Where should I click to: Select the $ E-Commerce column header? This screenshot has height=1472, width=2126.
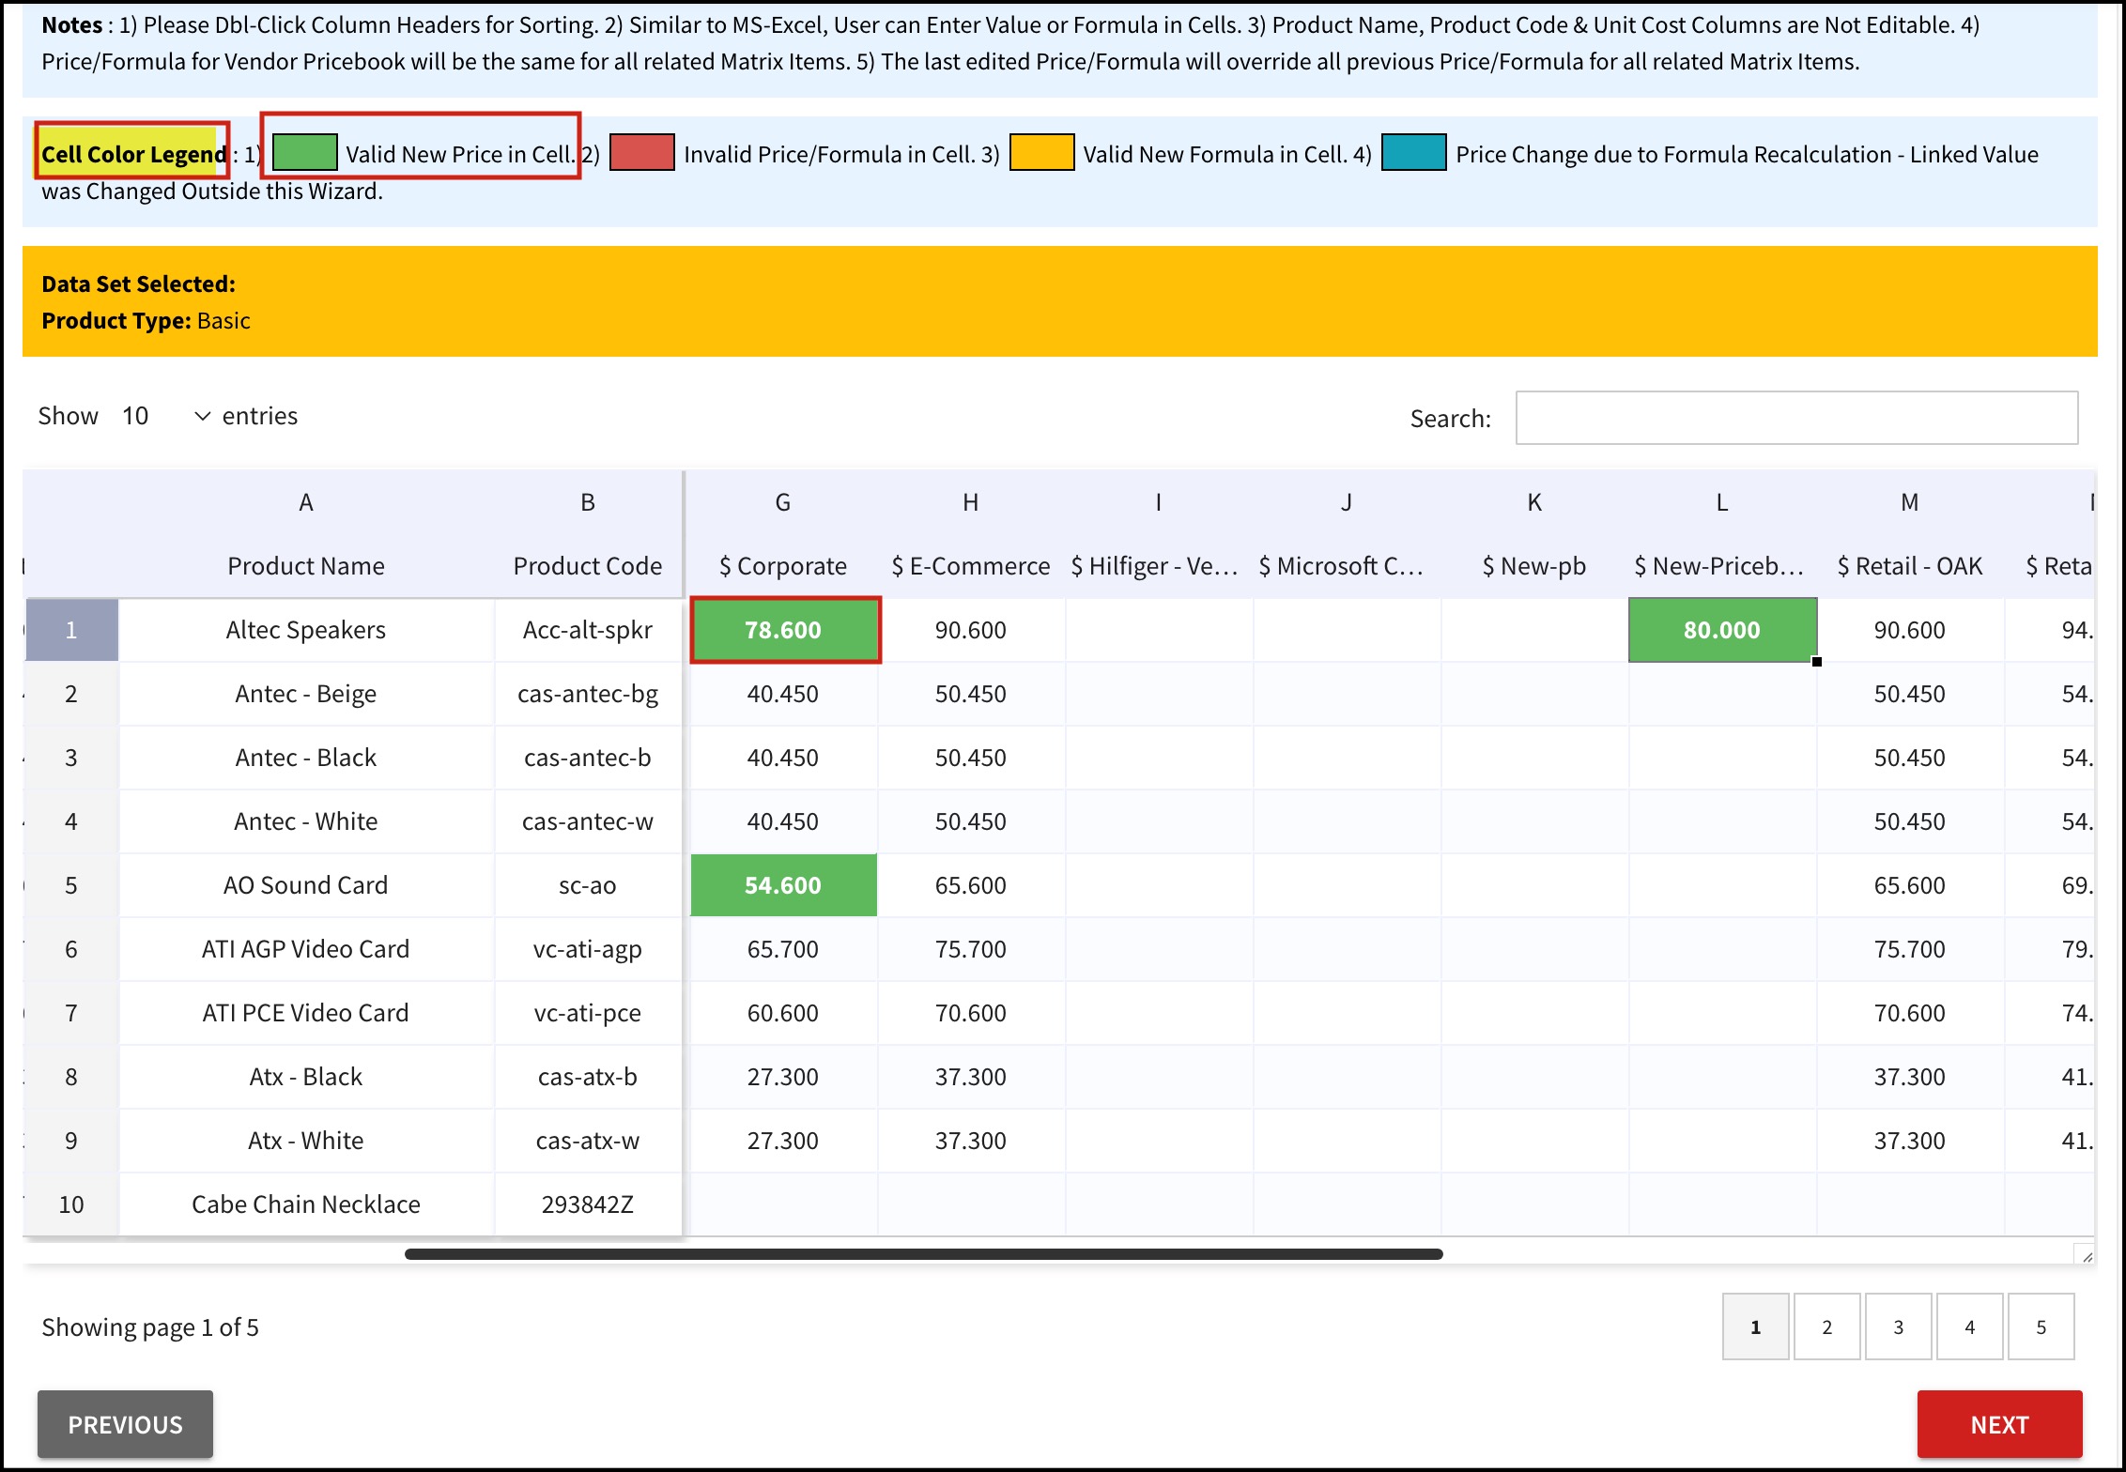click(x=971, y=566)
